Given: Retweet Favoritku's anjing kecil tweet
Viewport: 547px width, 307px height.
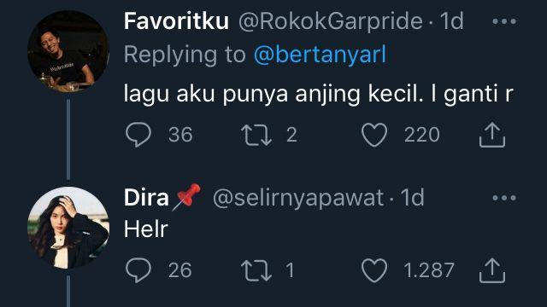Looking at the screenshot, I should 256,135.
